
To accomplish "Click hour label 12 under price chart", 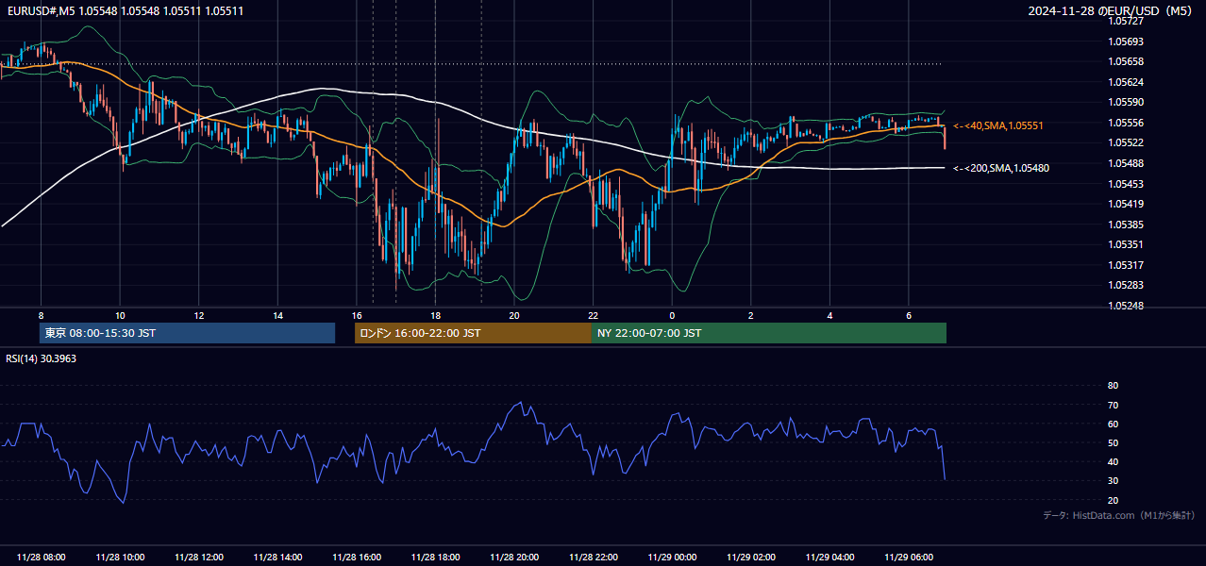I will pos(198,315).
